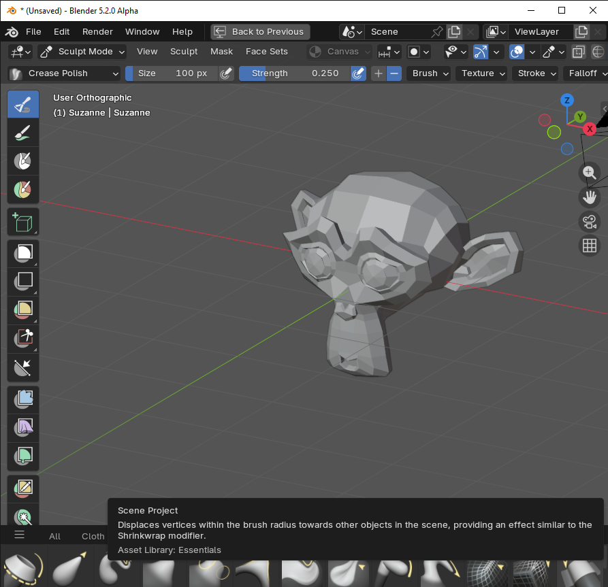This screenshot has width=608, height=587.
Task: Select the Box Face Set tool
Action: 23,310
